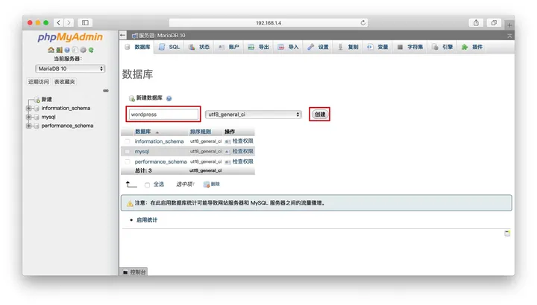Open the utf8_general_ci collation dropdown
537x305 pixels.
(x=254, y=115)
